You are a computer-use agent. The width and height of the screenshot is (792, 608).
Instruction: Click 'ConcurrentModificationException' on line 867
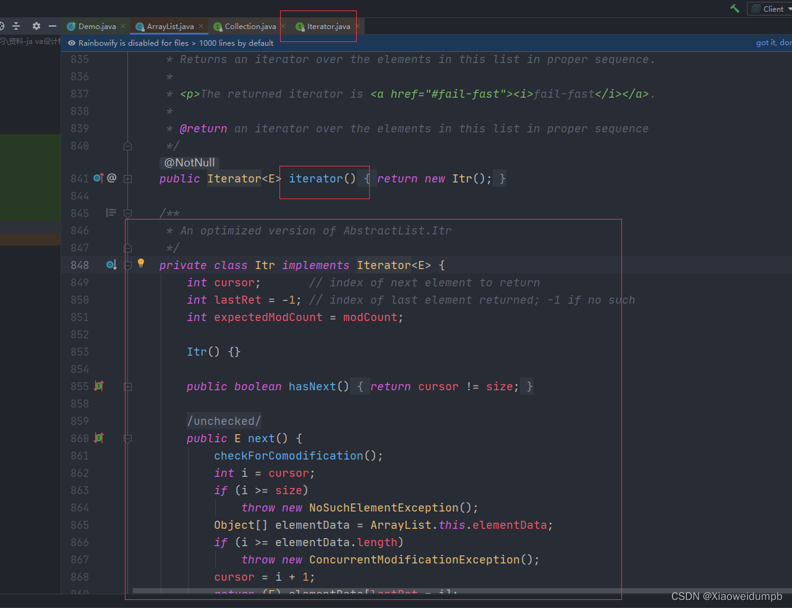click(x=415, y=560)
